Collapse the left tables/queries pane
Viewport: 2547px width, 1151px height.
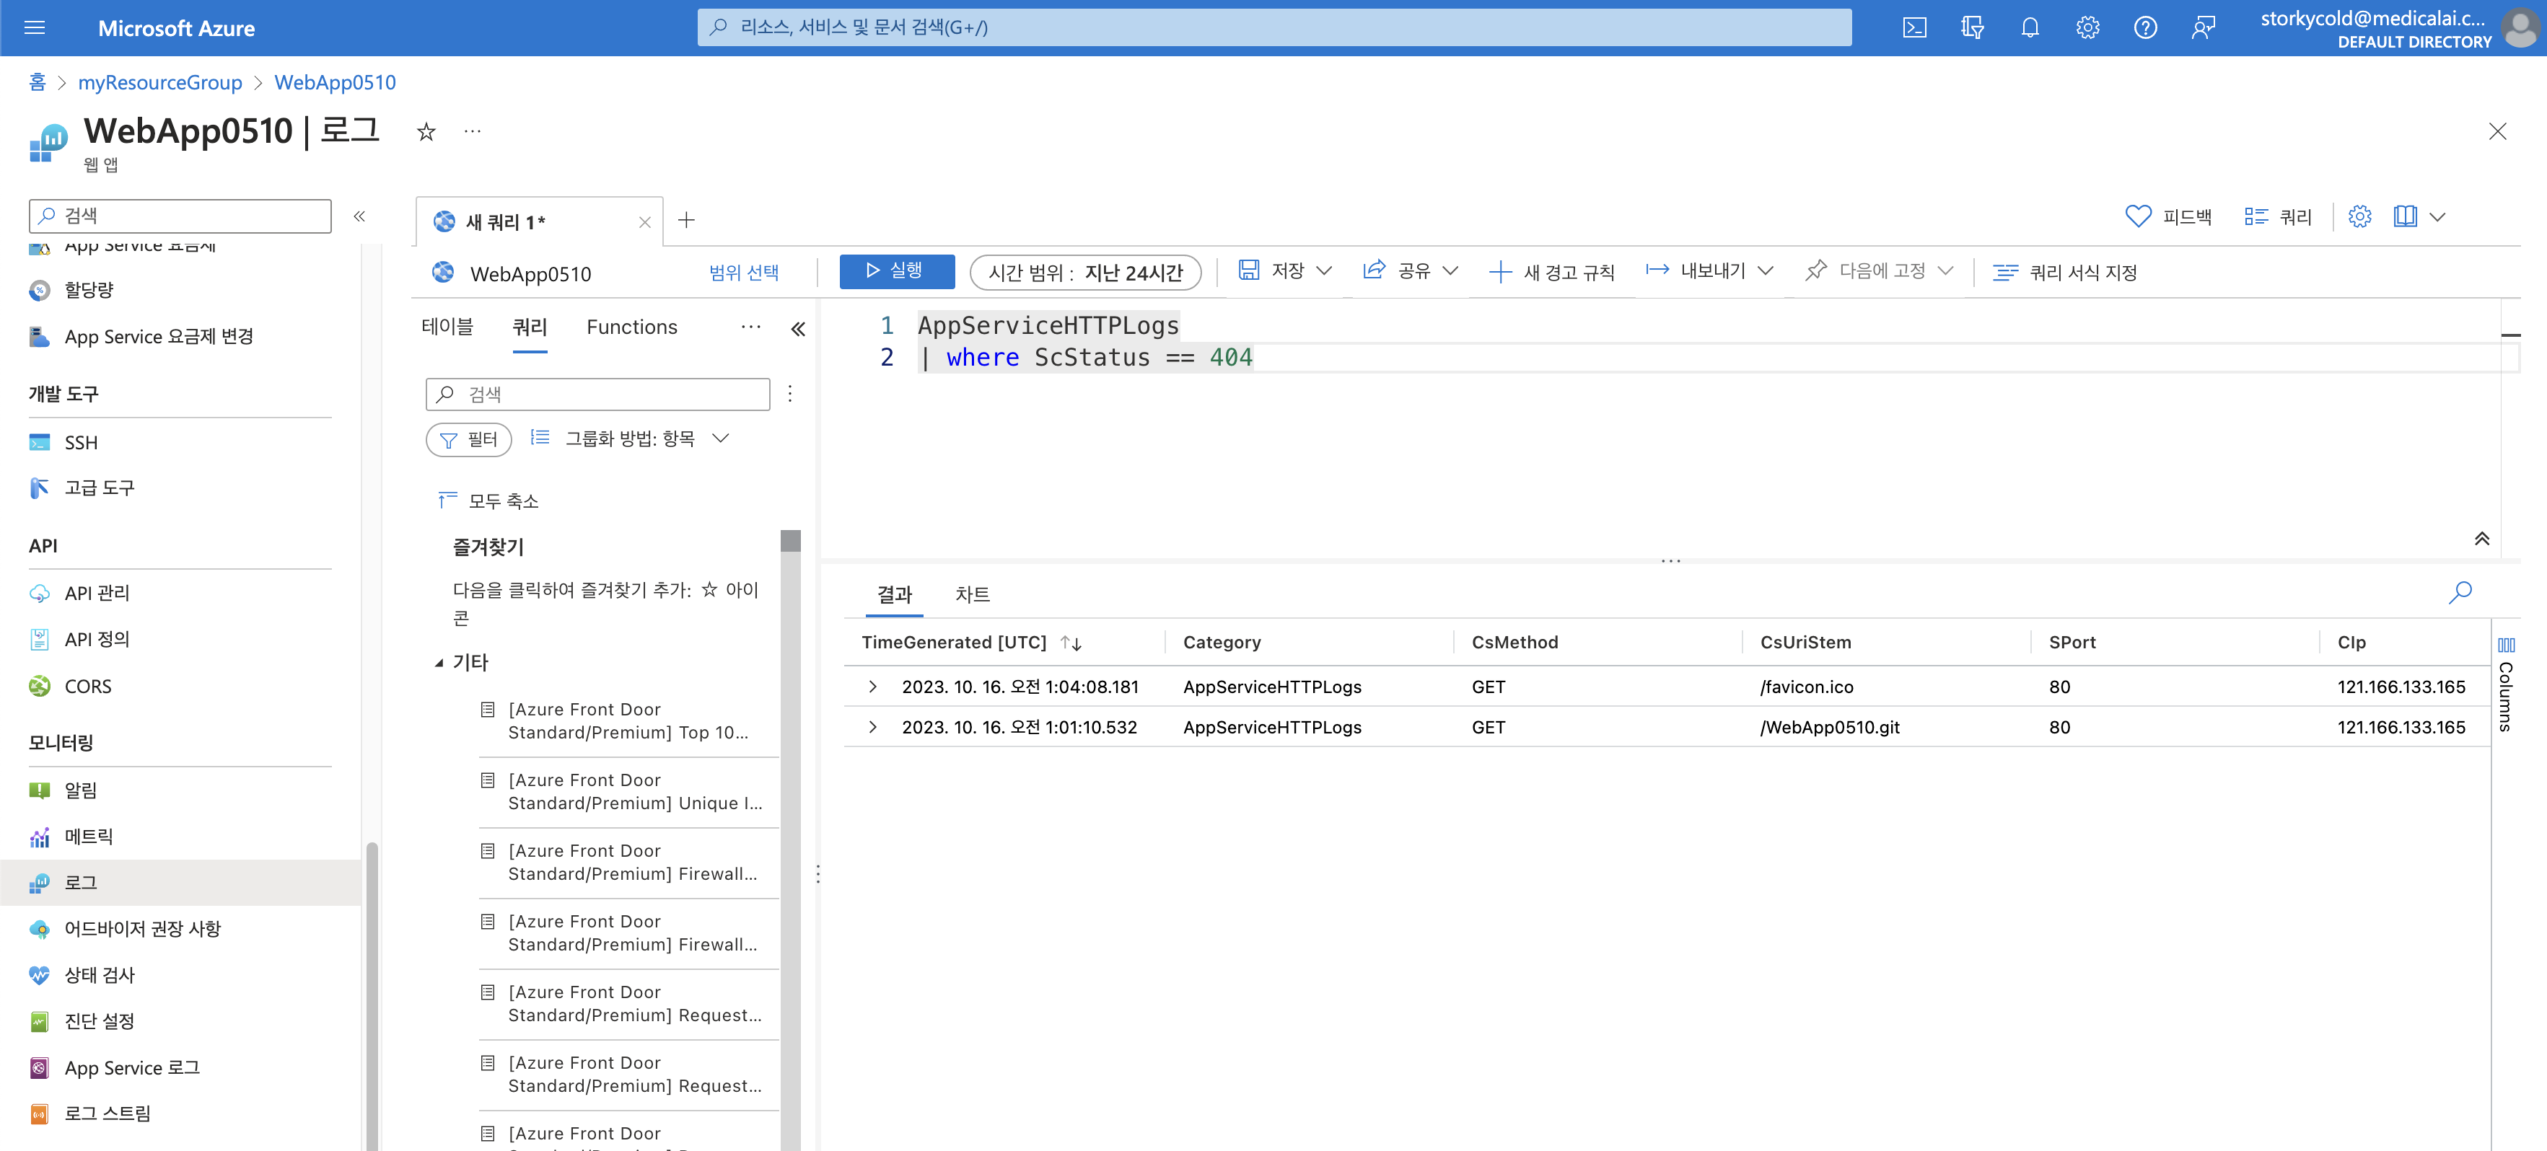pos(798,329)
